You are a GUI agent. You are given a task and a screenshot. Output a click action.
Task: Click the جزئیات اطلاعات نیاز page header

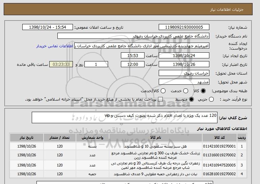click(227, 9)
